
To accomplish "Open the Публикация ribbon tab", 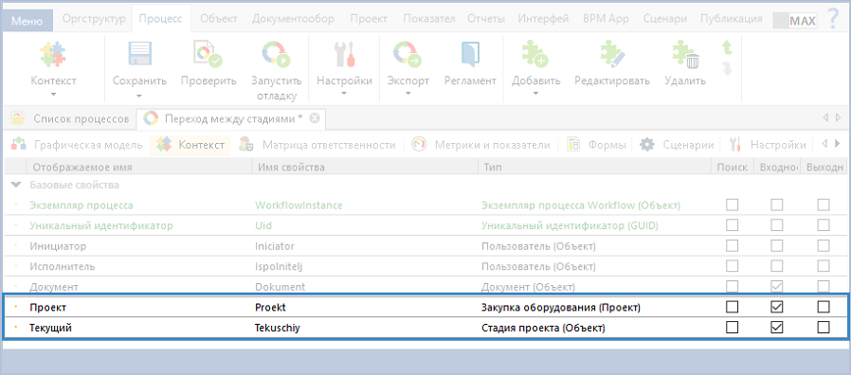I will tap(731, 19).
